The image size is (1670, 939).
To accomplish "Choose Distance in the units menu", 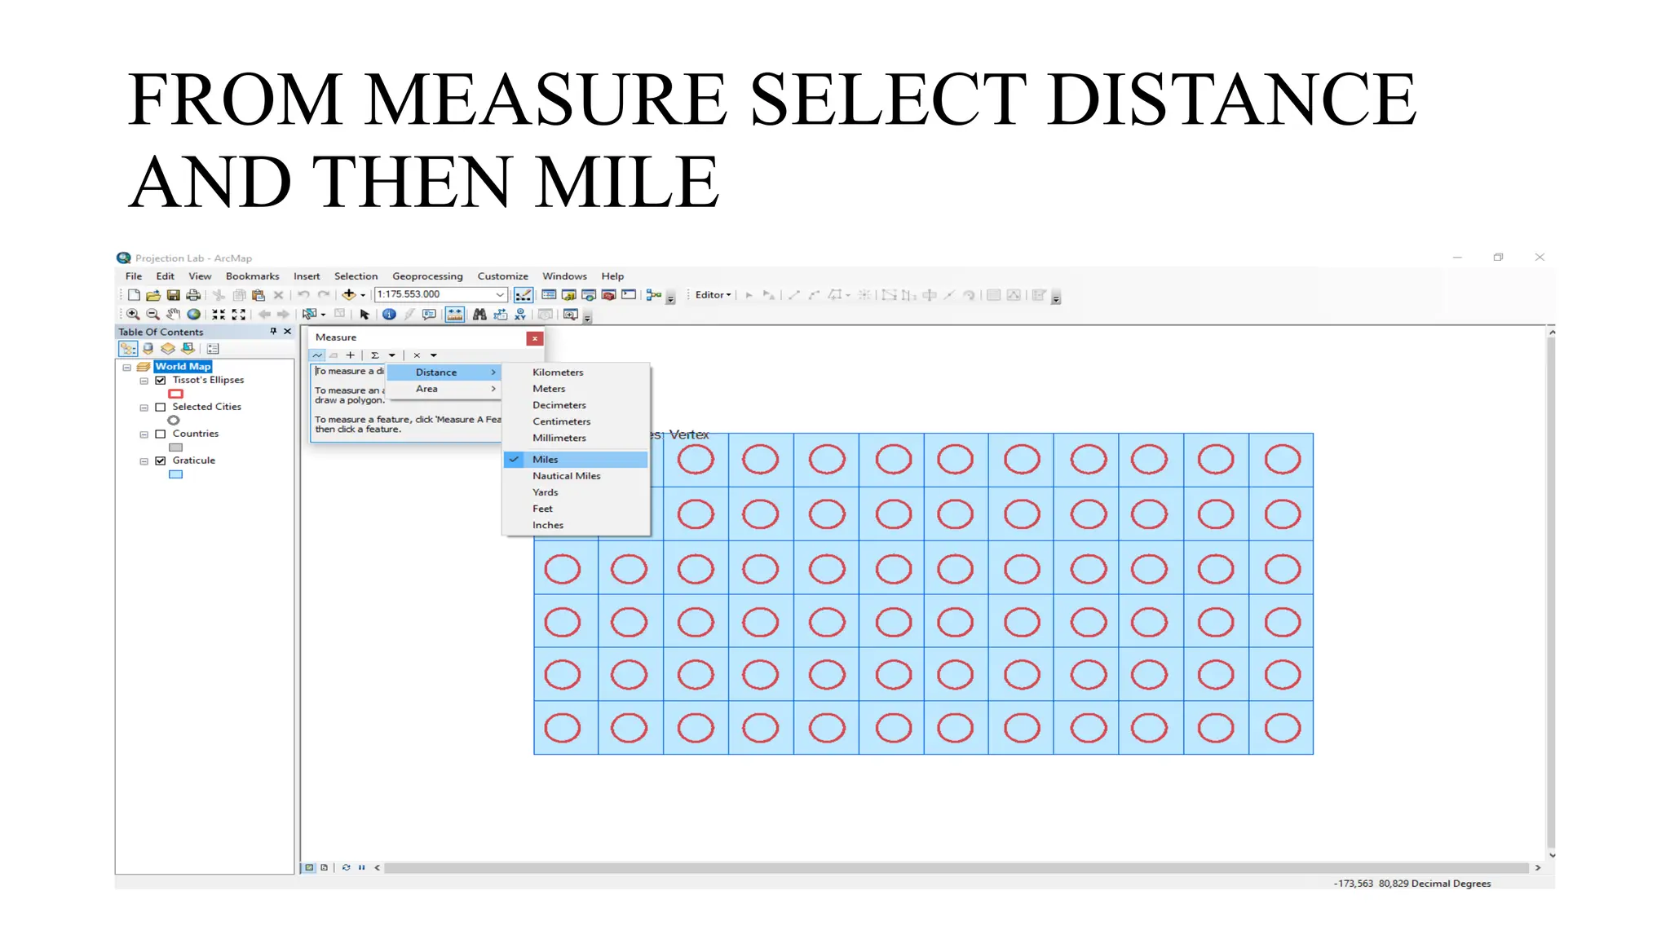I will click(444, 373).
